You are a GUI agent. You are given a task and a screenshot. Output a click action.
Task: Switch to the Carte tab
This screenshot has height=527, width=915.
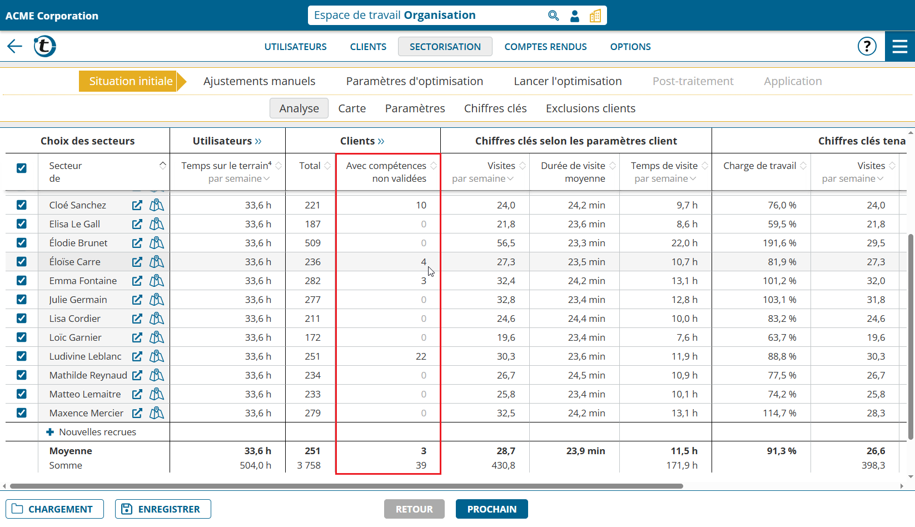(x=352, y=108)
